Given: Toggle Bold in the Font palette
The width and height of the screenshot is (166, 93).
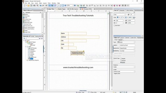Looking at the screenshot, I should tap(117, 17).
